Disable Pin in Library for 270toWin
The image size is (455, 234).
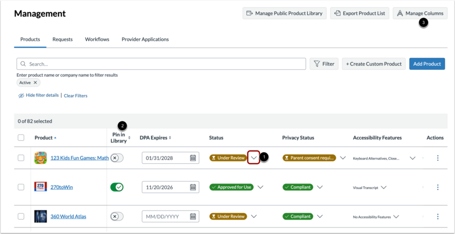[x=117, y=187]
